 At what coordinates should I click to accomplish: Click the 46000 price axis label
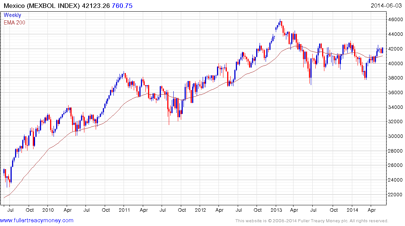pos(396,19)
